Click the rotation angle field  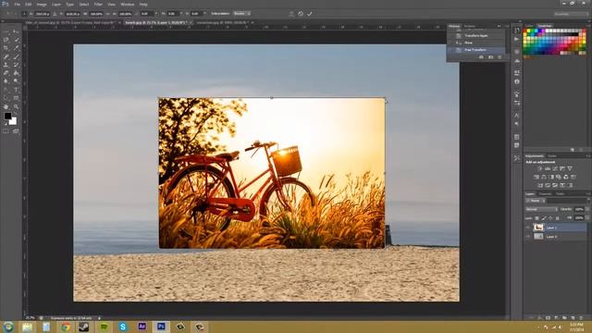tap(147, 14)
